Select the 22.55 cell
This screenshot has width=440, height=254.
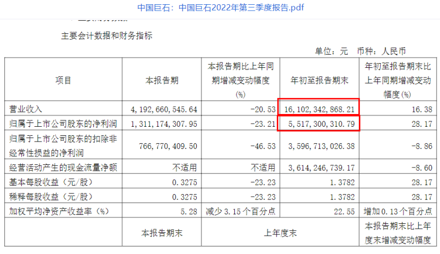(x=344, y=212)
